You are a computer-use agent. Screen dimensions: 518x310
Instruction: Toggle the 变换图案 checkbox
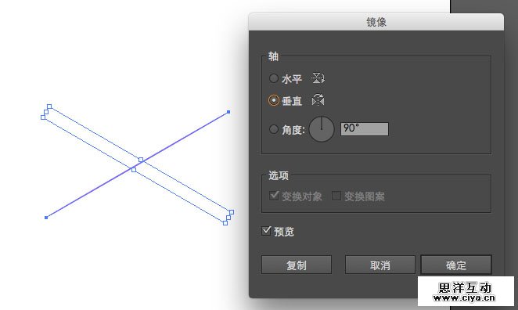point(336,196)
